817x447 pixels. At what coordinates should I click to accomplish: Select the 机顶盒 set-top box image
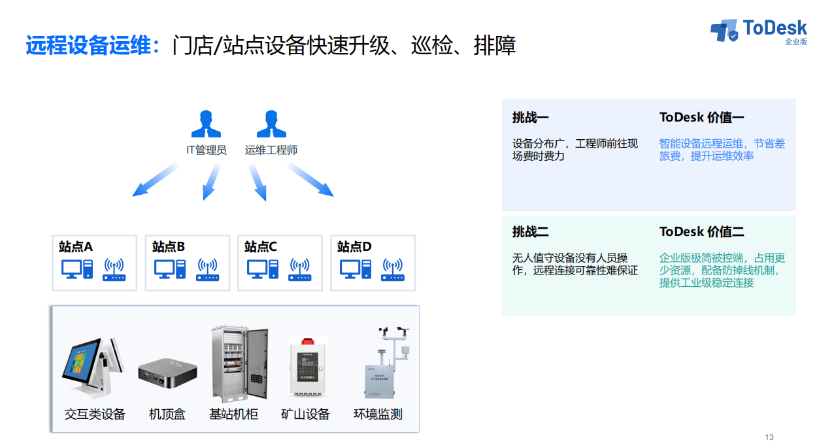coord(167,374)
